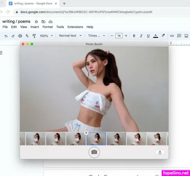The image size is (190, 176).
Task: Insert an image using the toolbar icon
Action: (186, 36)
